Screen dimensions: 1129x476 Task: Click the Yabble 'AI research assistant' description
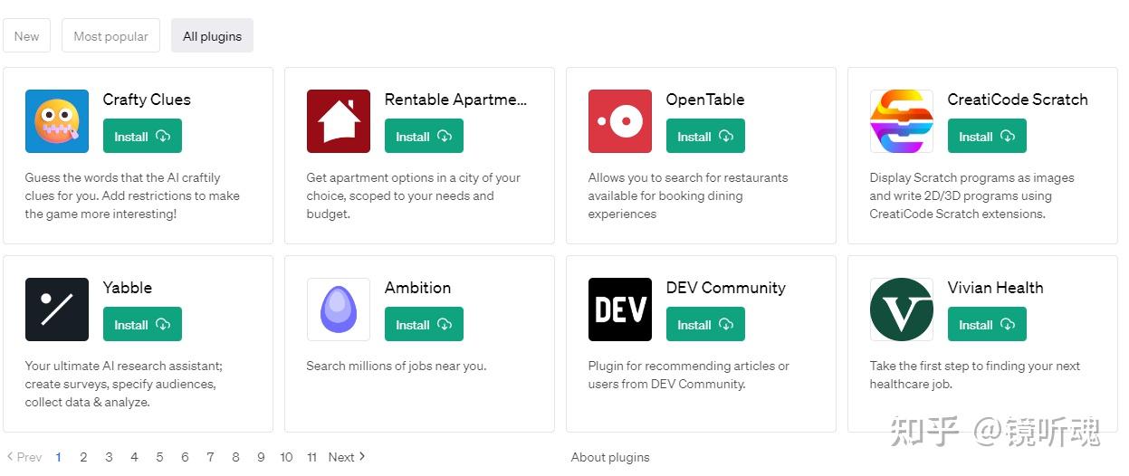pyautogui.click(x=124, y=384)
